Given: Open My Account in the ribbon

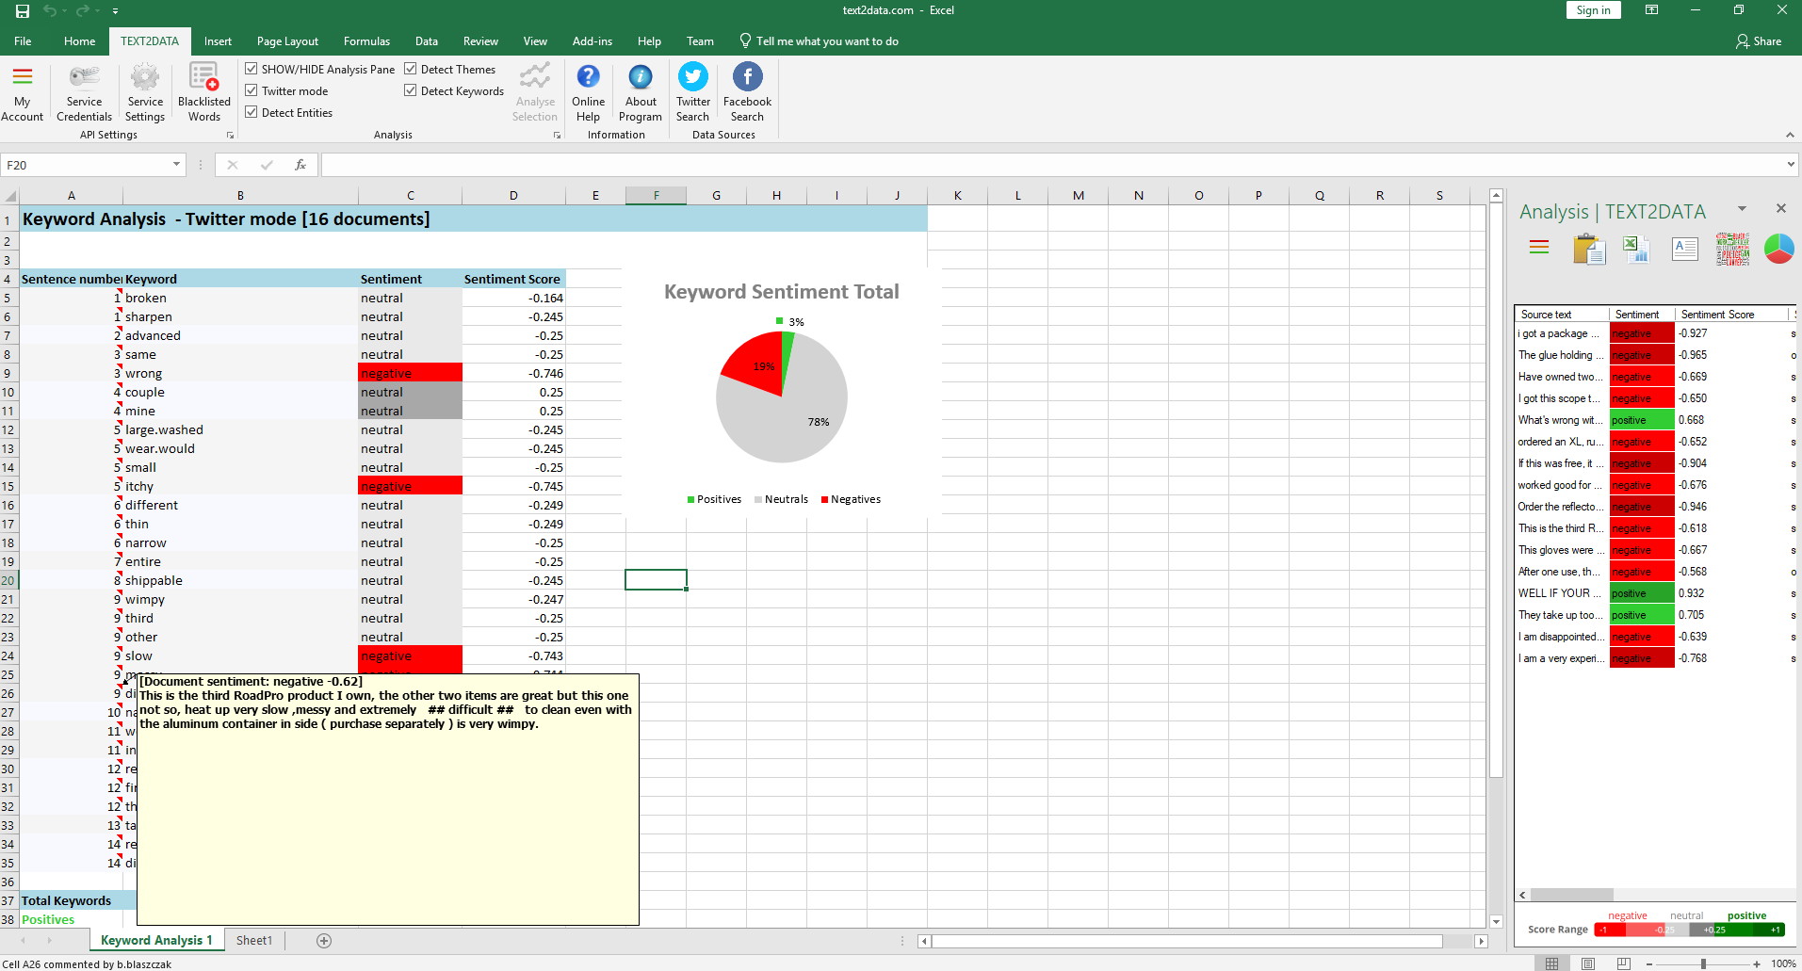Looking at the screenshot, I should [x=22, y=92].
